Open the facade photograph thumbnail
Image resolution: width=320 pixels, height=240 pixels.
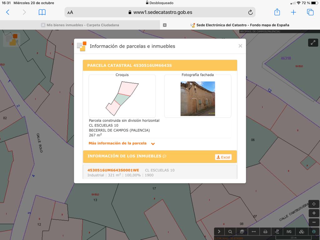(197, 98)
